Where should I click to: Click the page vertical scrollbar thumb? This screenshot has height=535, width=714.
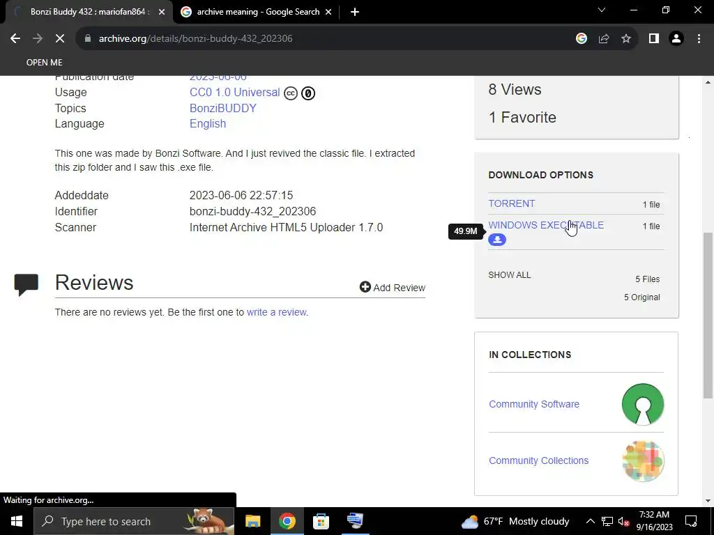708,315
